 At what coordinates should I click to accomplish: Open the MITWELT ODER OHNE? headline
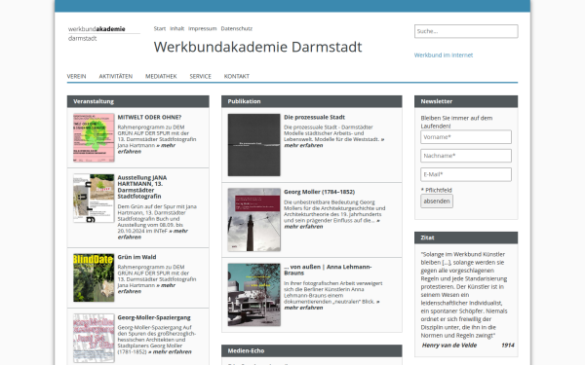[149, 117]
